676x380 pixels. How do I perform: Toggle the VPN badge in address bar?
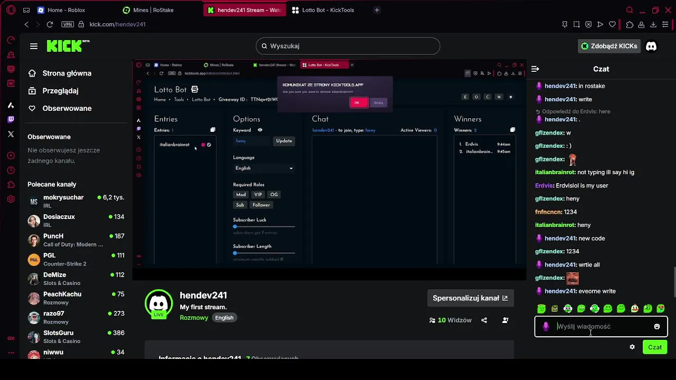pyautogui.click(x=68, y=24)
